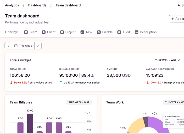Image resolution: width=184 pixels, height=134 pixels.
Task: Click the Project filter icon
Action: (62, 32)
